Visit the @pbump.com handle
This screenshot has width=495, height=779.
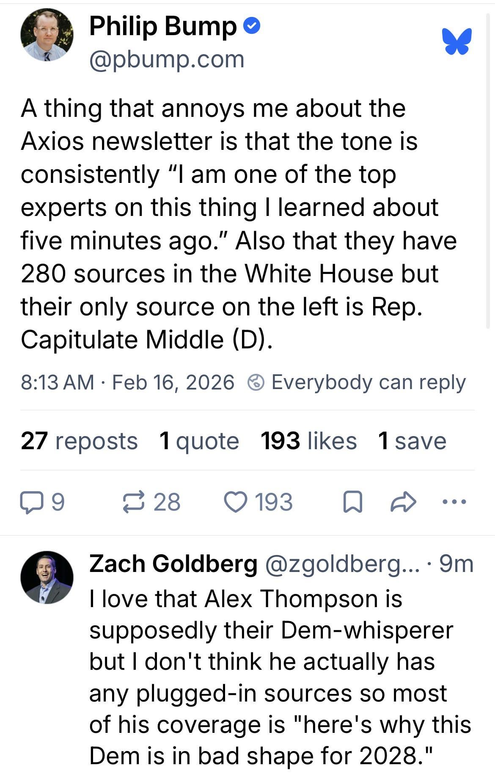167,59
